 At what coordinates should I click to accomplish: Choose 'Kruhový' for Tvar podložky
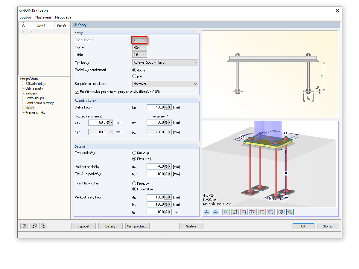[134, 152]
